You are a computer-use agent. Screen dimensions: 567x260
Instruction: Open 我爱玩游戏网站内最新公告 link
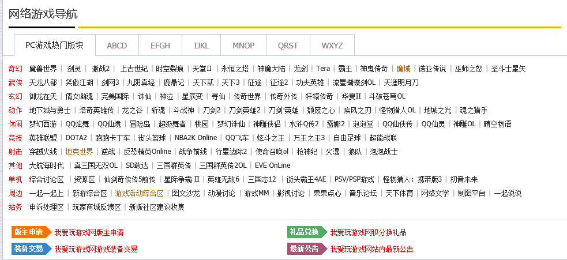pyautogui.click(x=371, y=249)
